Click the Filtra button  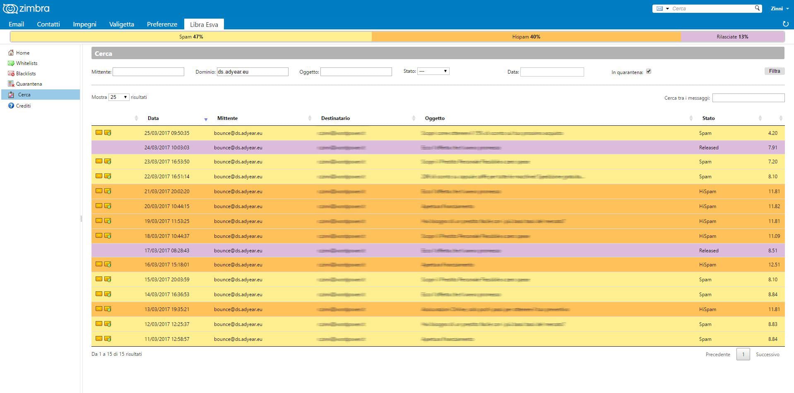[774, 71]
